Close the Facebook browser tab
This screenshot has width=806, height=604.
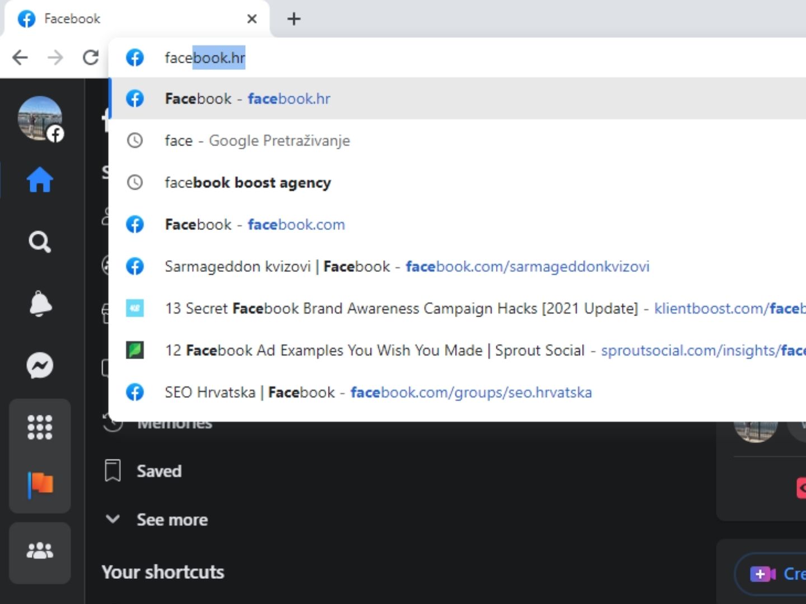point(252,19)
